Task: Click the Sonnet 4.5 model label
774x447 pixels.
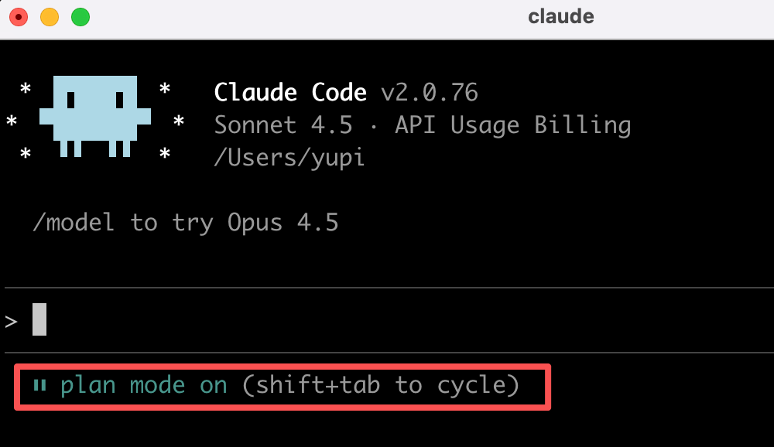Action: (283, 125)
